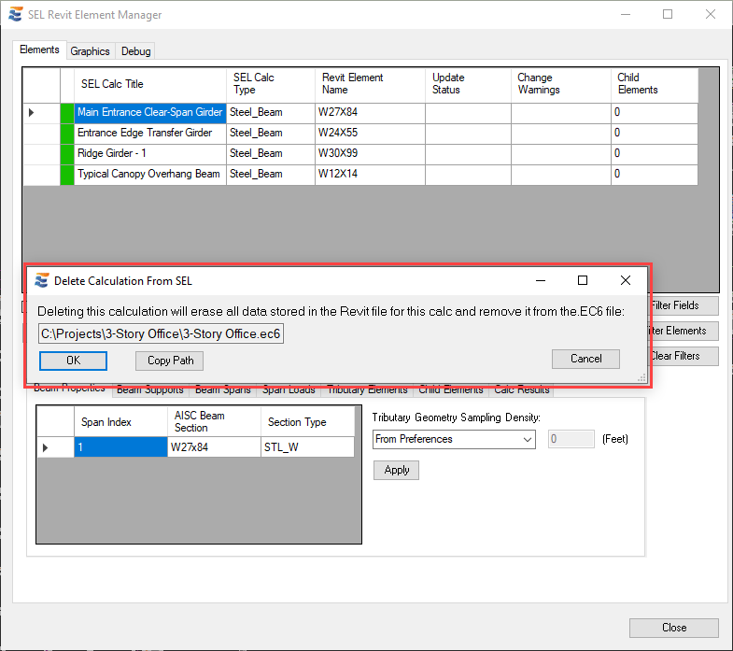The height and width of the screenshot is (651, 733).
Task: Click the Child Elements column header
Action: [655, 85]
